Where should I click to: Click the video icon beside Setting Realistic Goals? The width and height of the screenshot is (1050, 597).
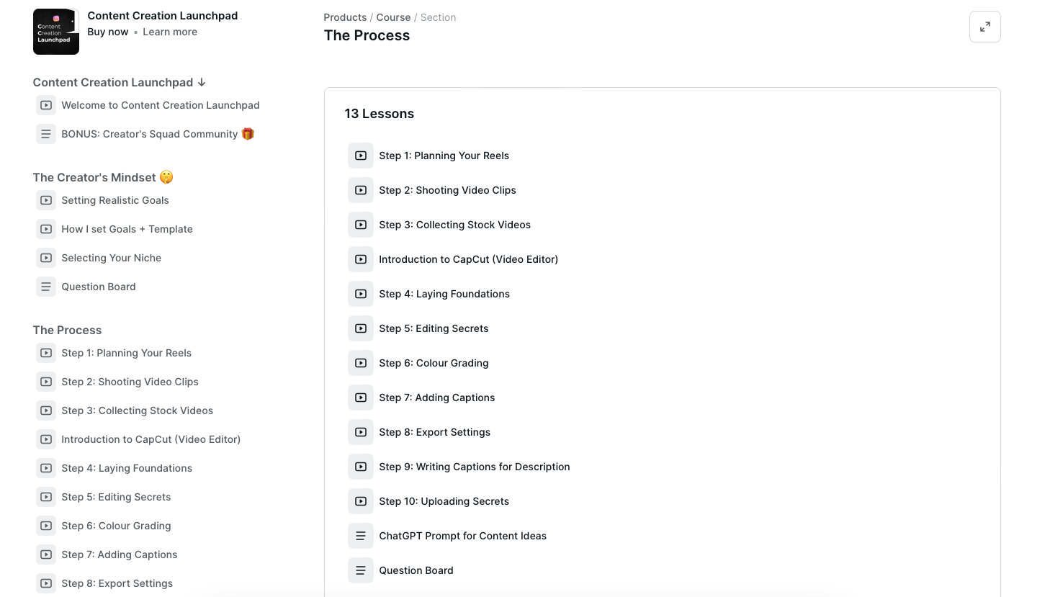coord(46,200)
